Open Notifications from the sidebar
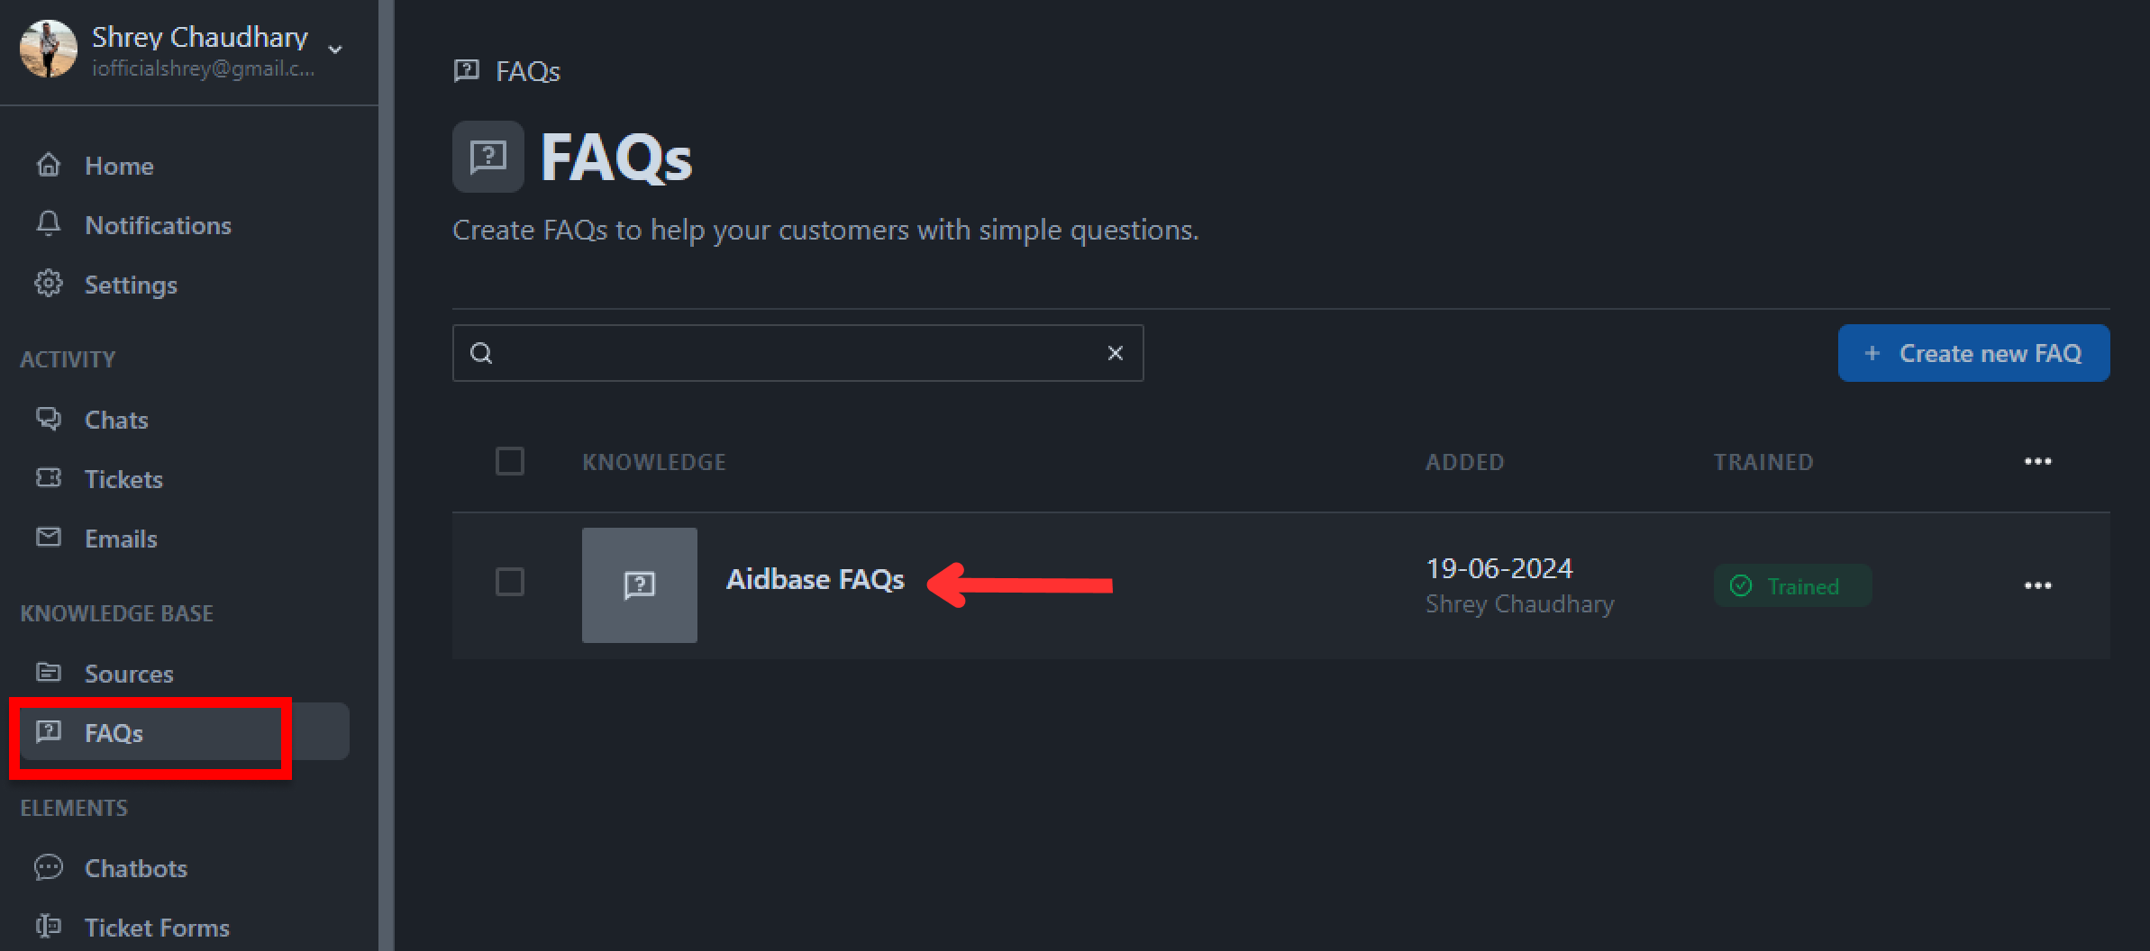The width and height of the screenshot is (2150, 951). tap(158, 224)
